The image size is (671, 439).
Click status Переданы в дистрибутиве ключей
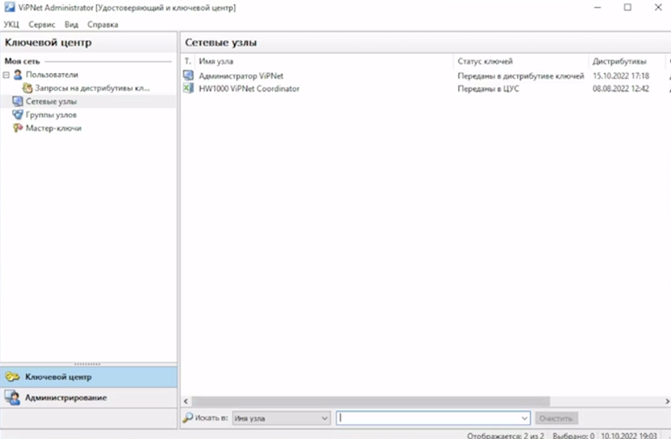[521, 76]
